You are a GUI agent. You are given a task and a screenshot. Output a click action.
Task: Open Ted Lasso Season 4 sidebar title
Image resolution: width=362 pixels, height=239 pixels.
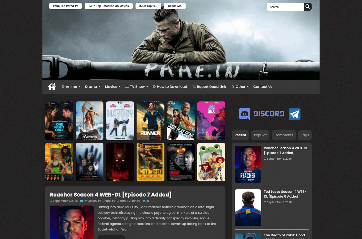click(x=285, y=194)
